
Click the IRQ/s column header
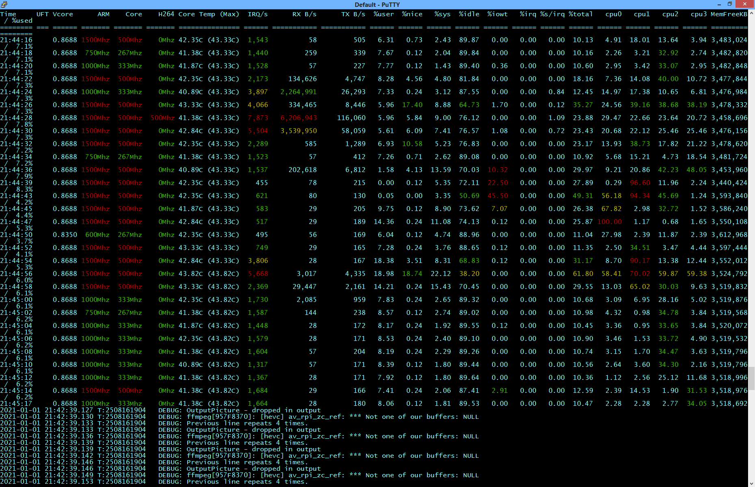[258, 14]
